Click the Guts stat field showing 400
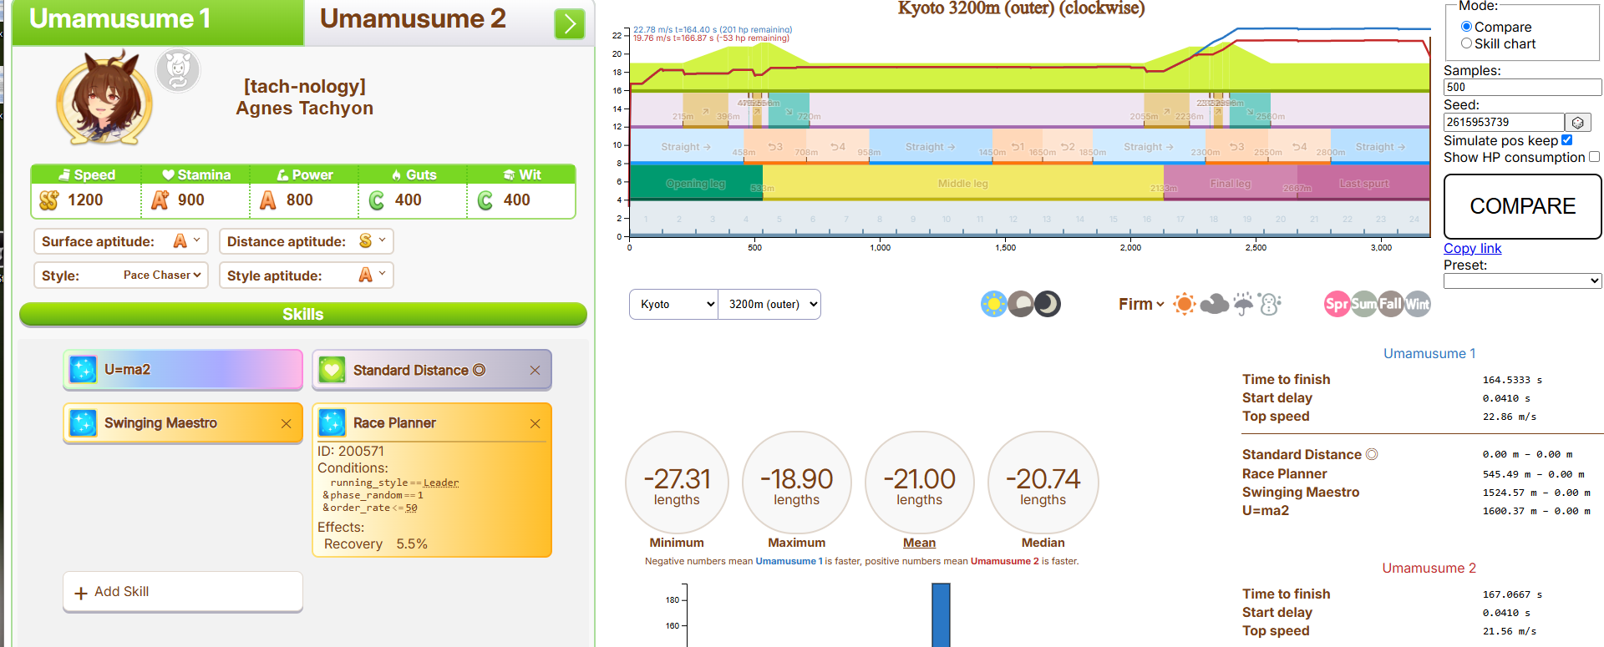Screen dimensions: 1604x647 (414, 200)
